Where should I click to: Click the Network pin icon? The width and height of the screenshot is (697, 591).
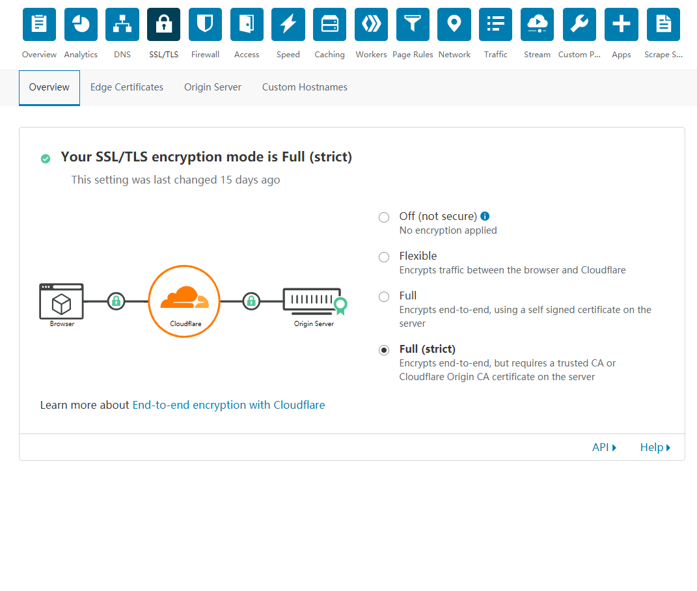pyautogui.click(x=454, y=24)
